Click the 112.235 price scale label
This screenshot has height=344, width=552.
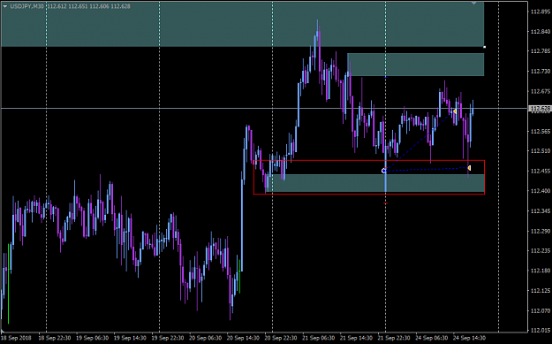click(x=540, y=250)
